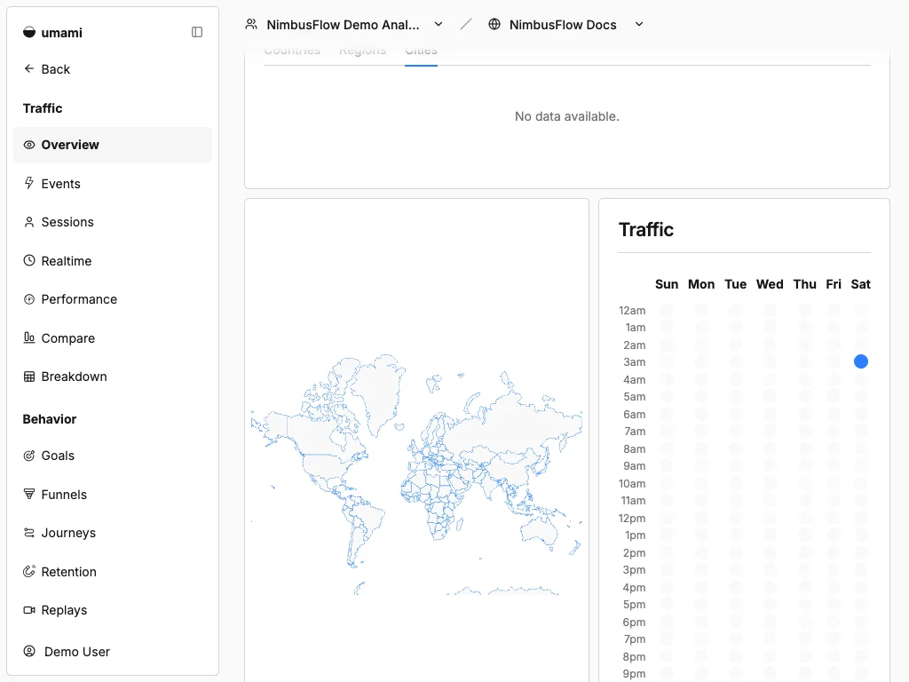Image resolution: width=909 pixels, height=682 pixels.
Task: Click the 12pm row label
Action: click(632, 518)
